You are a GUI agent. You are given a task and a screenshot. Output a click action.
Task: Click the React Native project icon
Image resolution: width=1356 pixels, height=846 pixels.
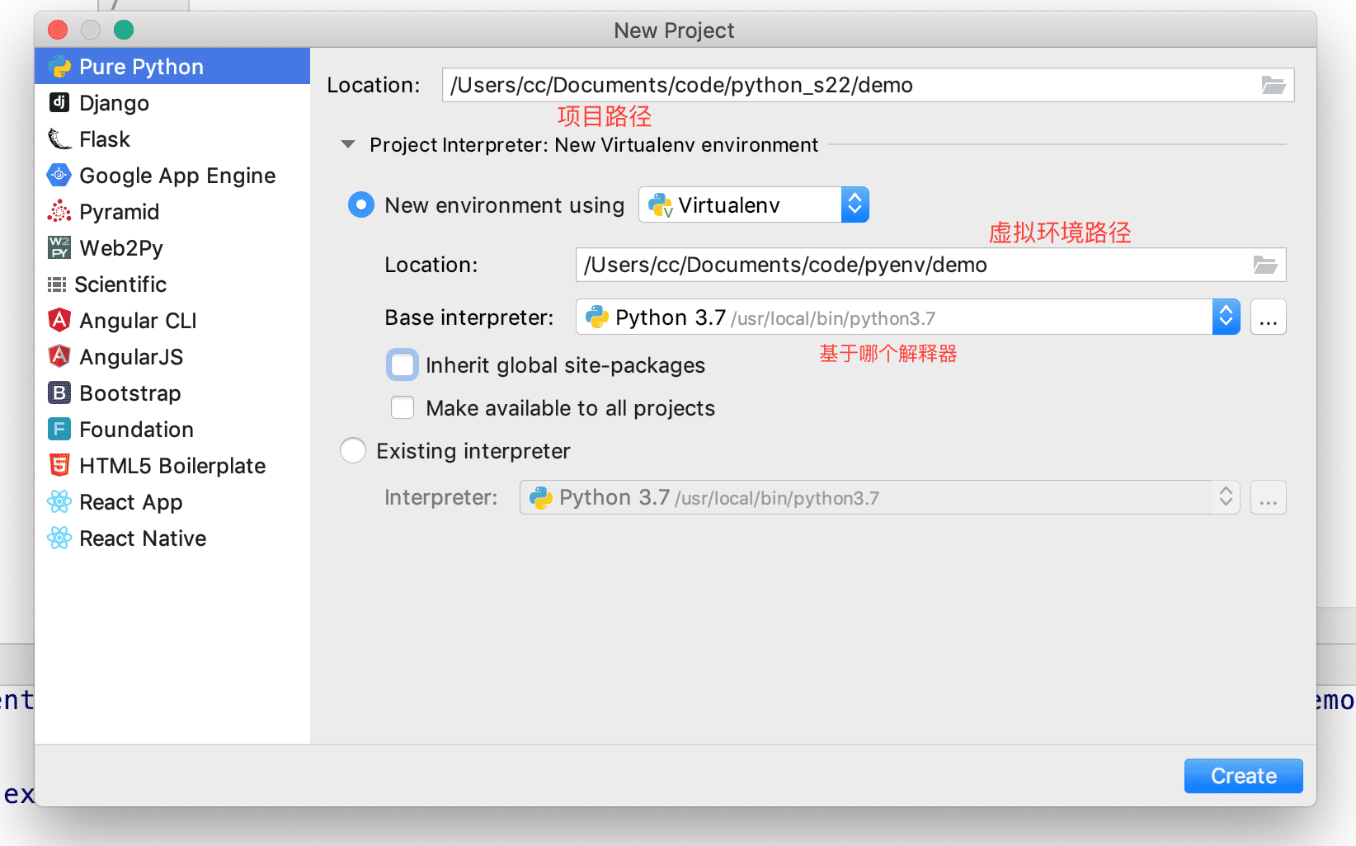(59, 538)
